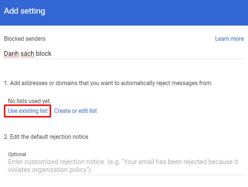Open the Use existing list link
The height and width of the screenshot is (187, 248).
(x=28, y=111)
